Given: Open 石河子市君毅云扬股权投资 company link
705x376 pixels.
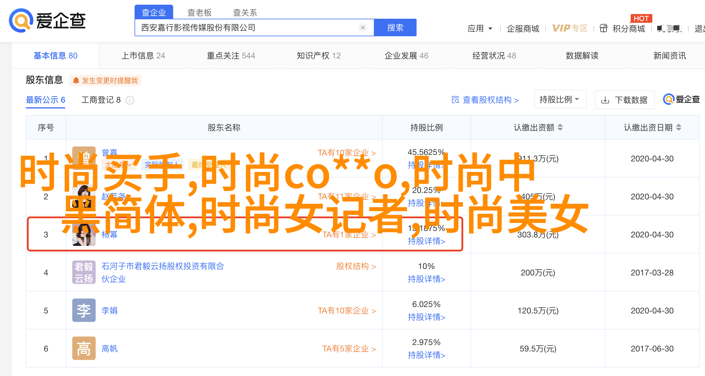Looking at the screenshot, I should (163, 272).
